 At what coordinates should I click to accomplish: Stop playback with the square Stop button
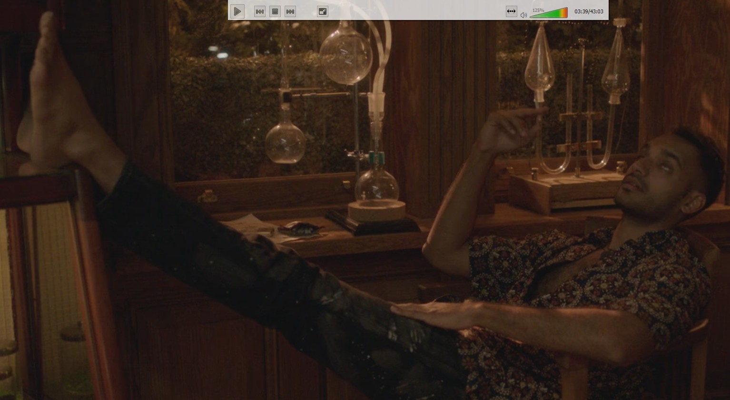(275, 11)
